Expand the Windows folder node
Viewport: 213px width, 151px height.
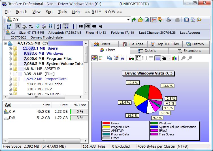pyautogui.click(x=10, y=54)
